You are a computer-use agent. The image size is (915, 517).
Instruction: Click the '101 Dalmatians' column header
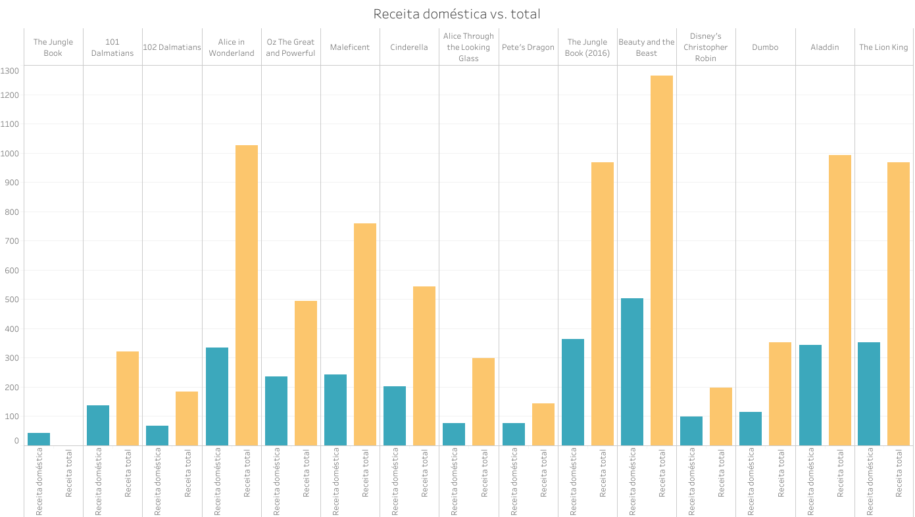coord(112,47)
